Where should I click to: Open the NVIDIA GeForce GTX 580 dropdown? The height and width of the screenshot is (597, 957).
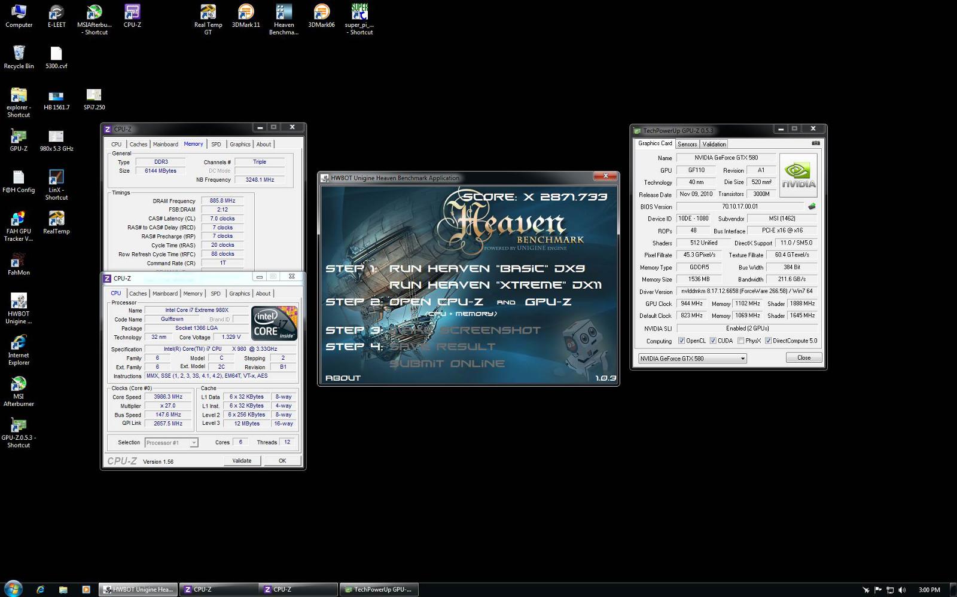coord(692,359)
